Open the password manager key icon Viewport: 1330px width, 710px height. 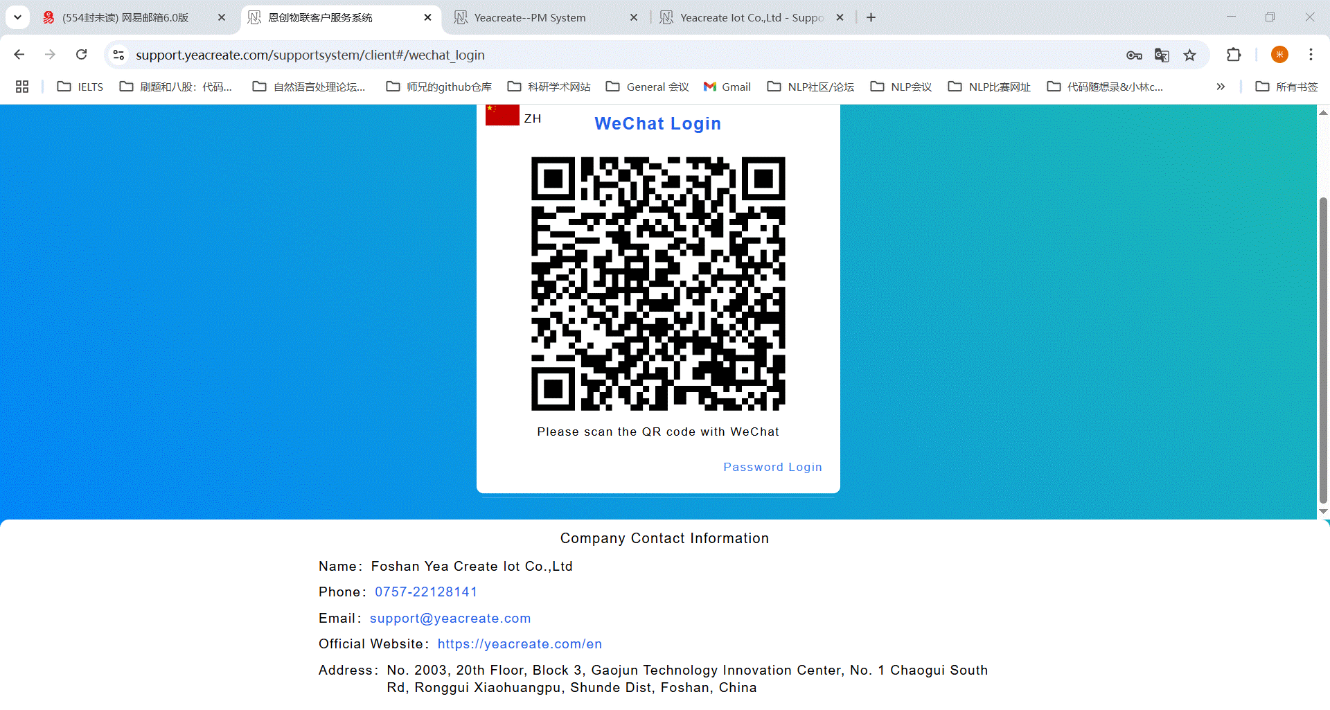(1134, 55)
